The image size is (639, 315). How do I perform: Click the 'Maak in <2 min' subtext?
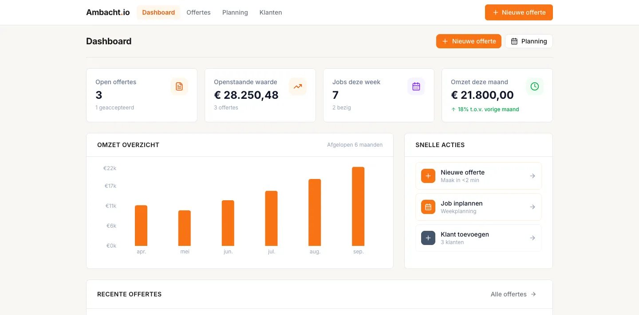[460, 180]
